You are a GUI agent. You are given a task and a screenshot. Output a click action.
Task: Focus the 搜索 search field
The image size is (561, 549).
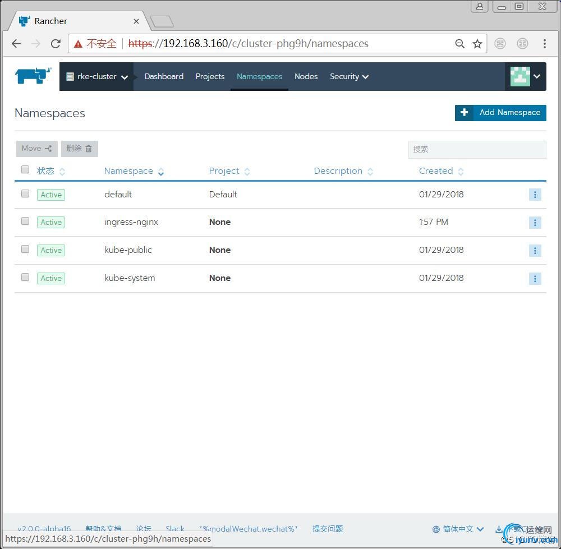[477, 149]
